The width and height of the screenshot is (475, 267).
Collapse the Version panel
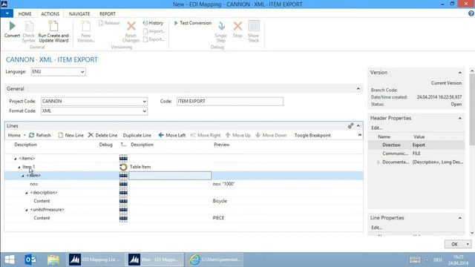[459, 73]
